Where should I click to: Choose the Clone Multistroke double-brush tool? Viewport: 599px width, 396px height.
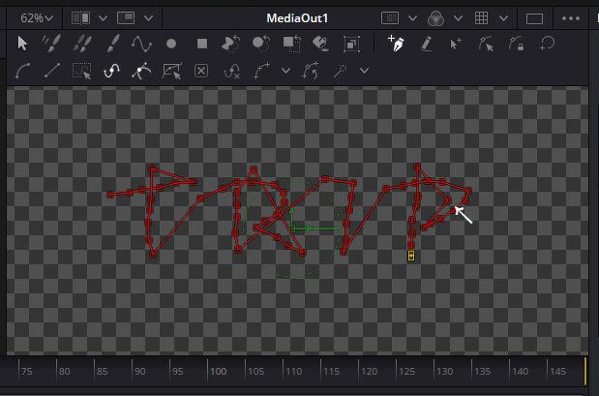82,44
